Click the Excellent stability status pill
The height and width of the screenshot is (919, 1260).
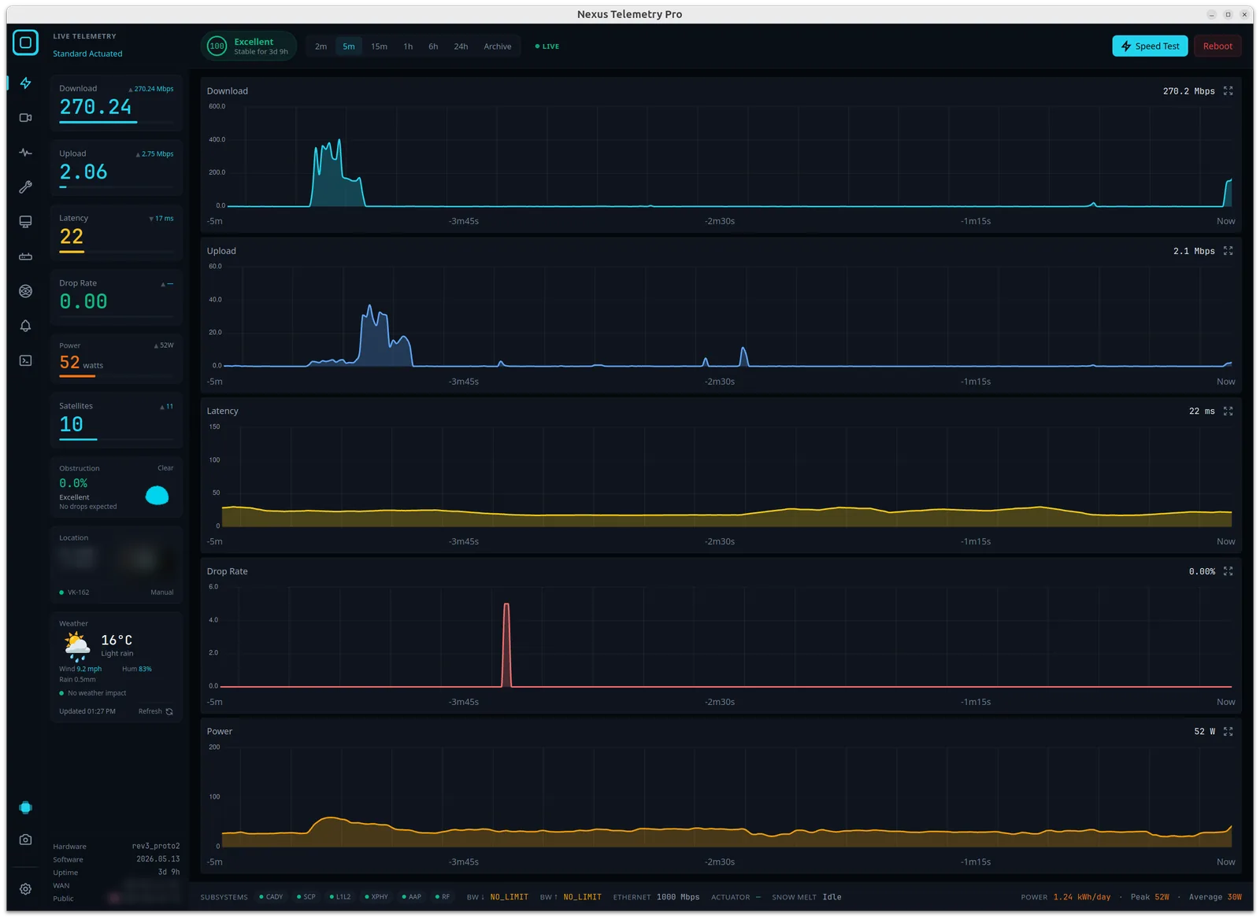click(248, 46)
